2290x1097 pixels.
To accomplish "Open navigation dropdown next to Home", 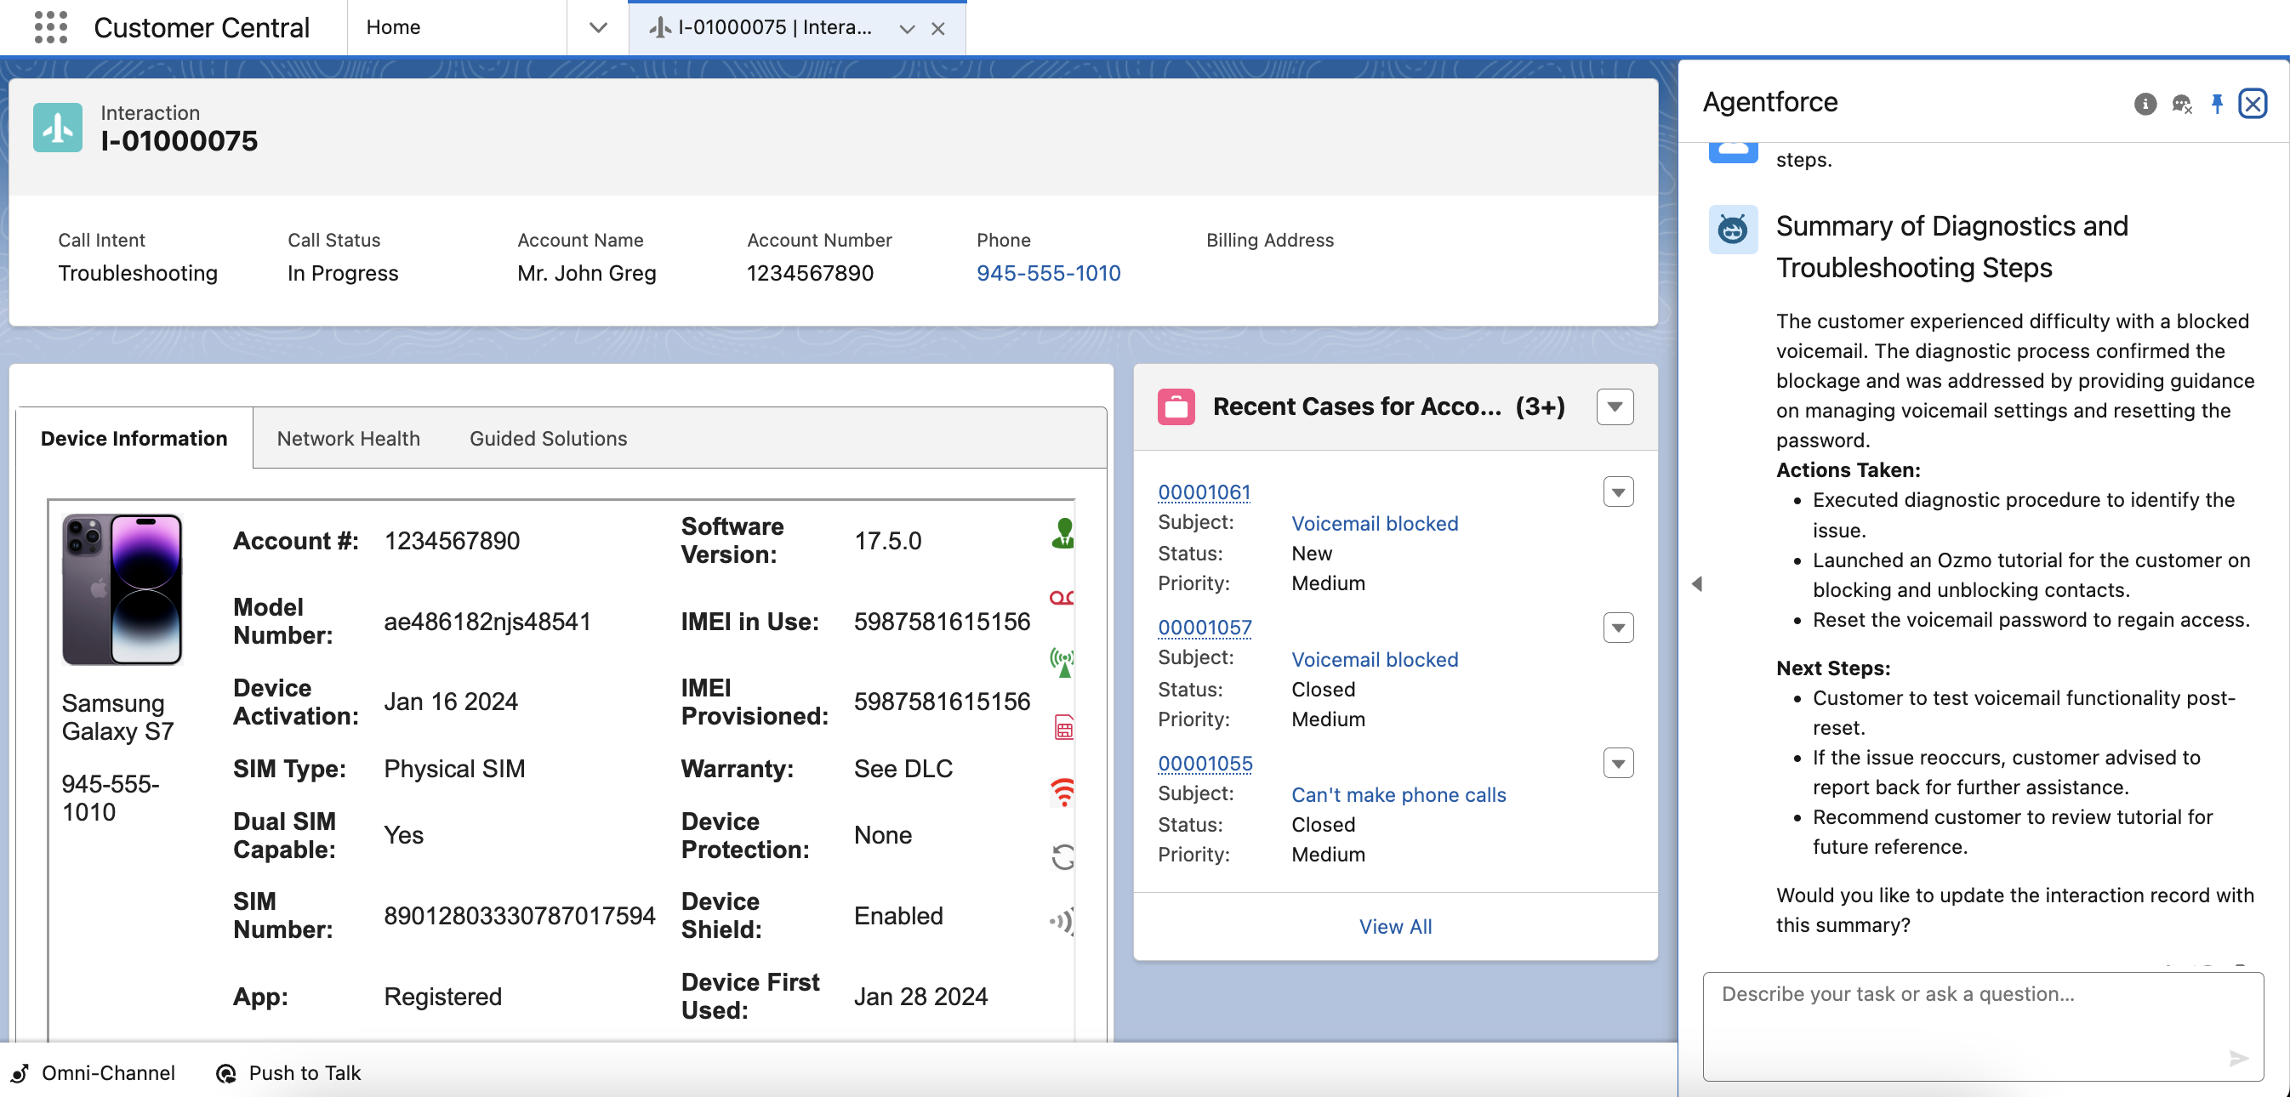I will point(597,27).
